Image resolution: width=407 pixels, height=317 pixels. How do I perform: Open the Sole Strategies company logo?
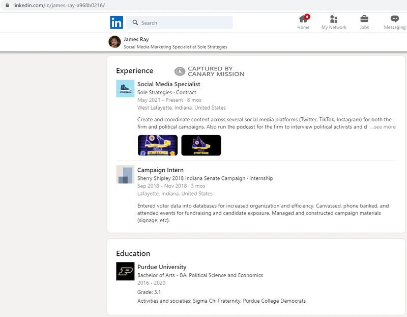pyautogui.click(x=125, y=89)
